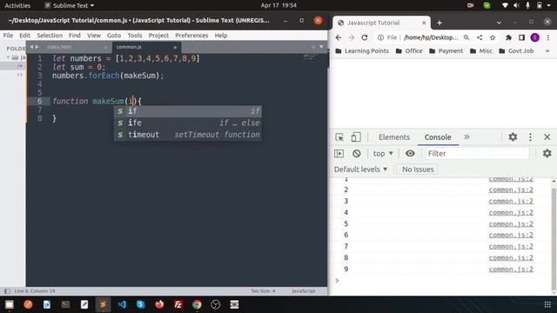Open Learning Points bookmark folder
The height and width of the screenshot is (313, 557).
[362, 51]
